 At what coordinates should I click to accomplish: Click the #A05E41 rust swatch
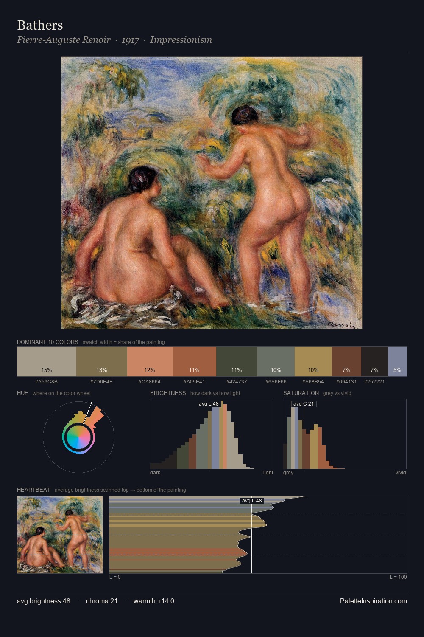coord(194,361)
